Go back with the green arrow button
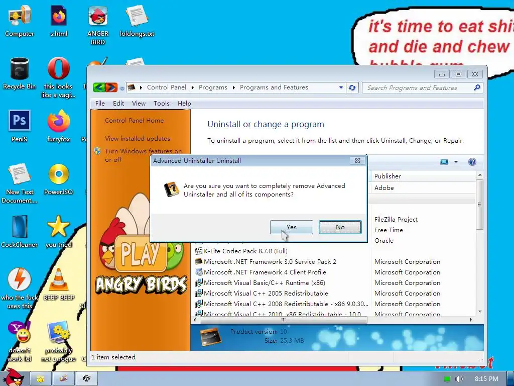Screen dimensions: 514x386 (99, 87)
